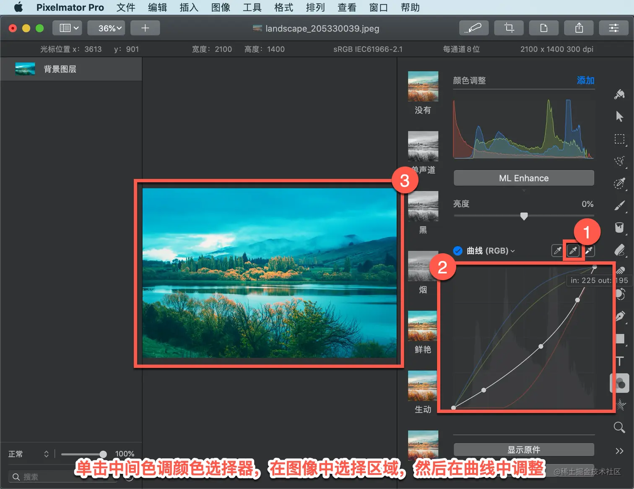
Task: Click the layer 搜索 search field
Action: pos(63,477)
